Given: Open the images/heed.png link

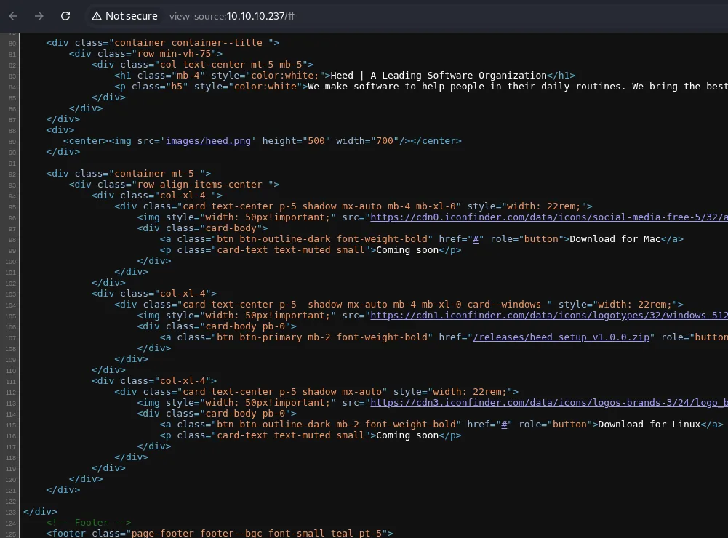Looking at the screenshot, I should tap(208, 140).
